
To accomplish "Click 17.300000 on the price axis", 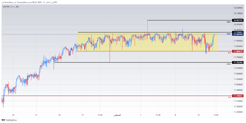I will tap(238, 107).
